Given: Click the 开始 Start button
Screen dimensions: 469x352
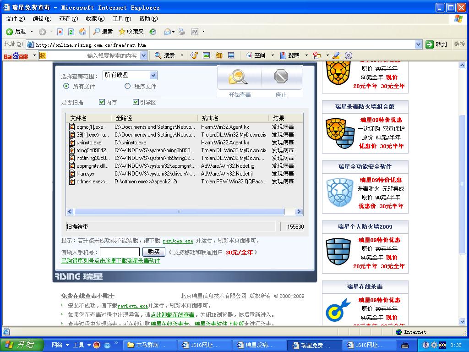Looking at the screenshot, I should 22,345.
